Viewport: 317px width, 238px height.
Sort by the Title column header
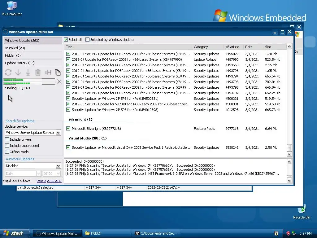point(128,47)
